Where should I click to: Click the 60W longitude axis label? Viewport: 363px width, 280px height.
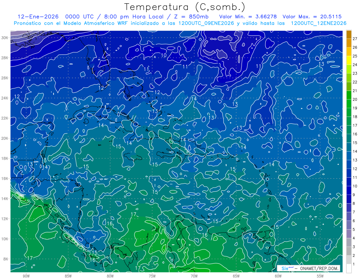(x=278, y=276)
